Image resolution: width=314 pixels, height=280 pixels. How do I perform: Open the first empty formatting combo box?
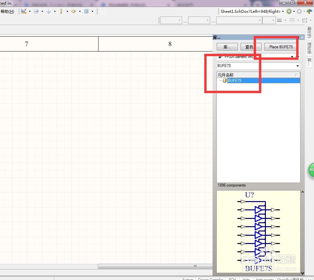(171, 20)
